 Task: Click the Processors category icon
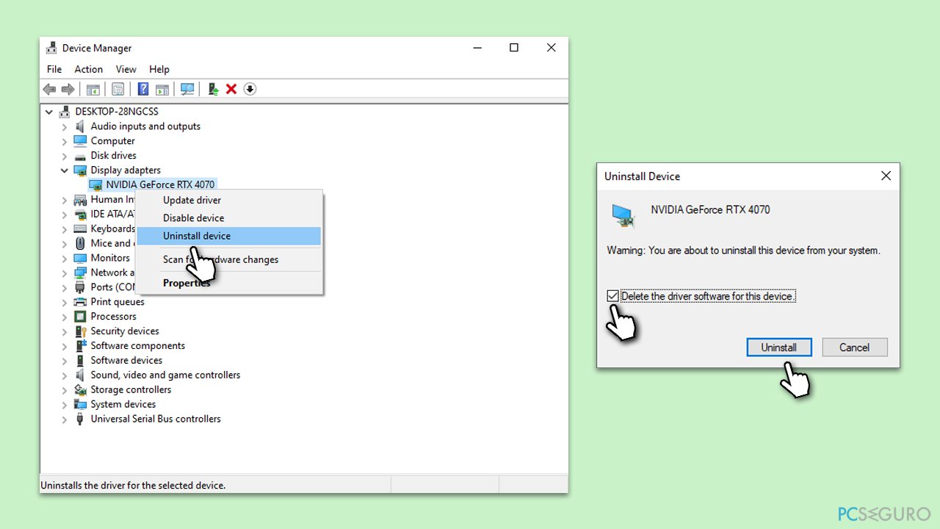click(80, 317)
